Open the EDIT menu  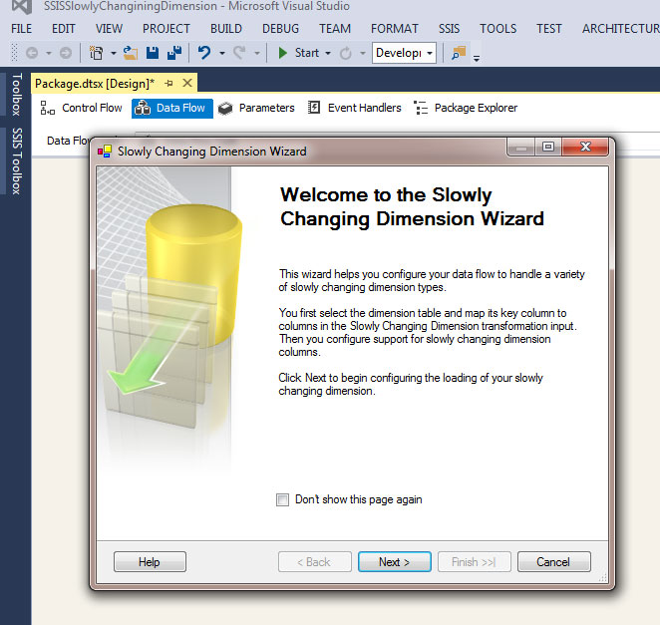pyautogui.click(x=64, y=29)
